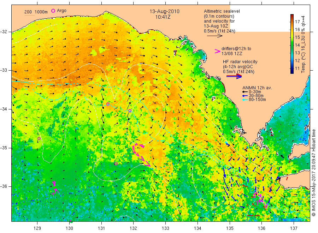Click the blue 30-80m ANMN arrow
Image resolution: width=318 pixels, height=233 pixels.
click(245, 96)
